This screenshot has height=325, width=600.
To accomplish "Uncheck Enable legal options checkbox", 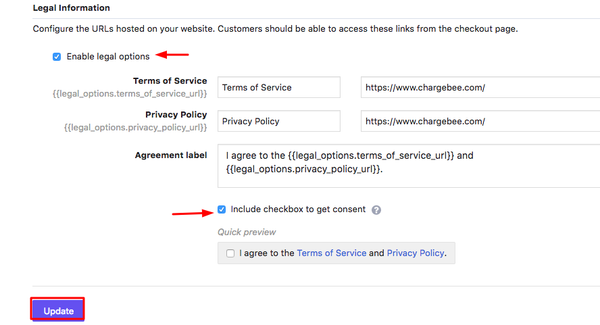I will click(57, 57).
